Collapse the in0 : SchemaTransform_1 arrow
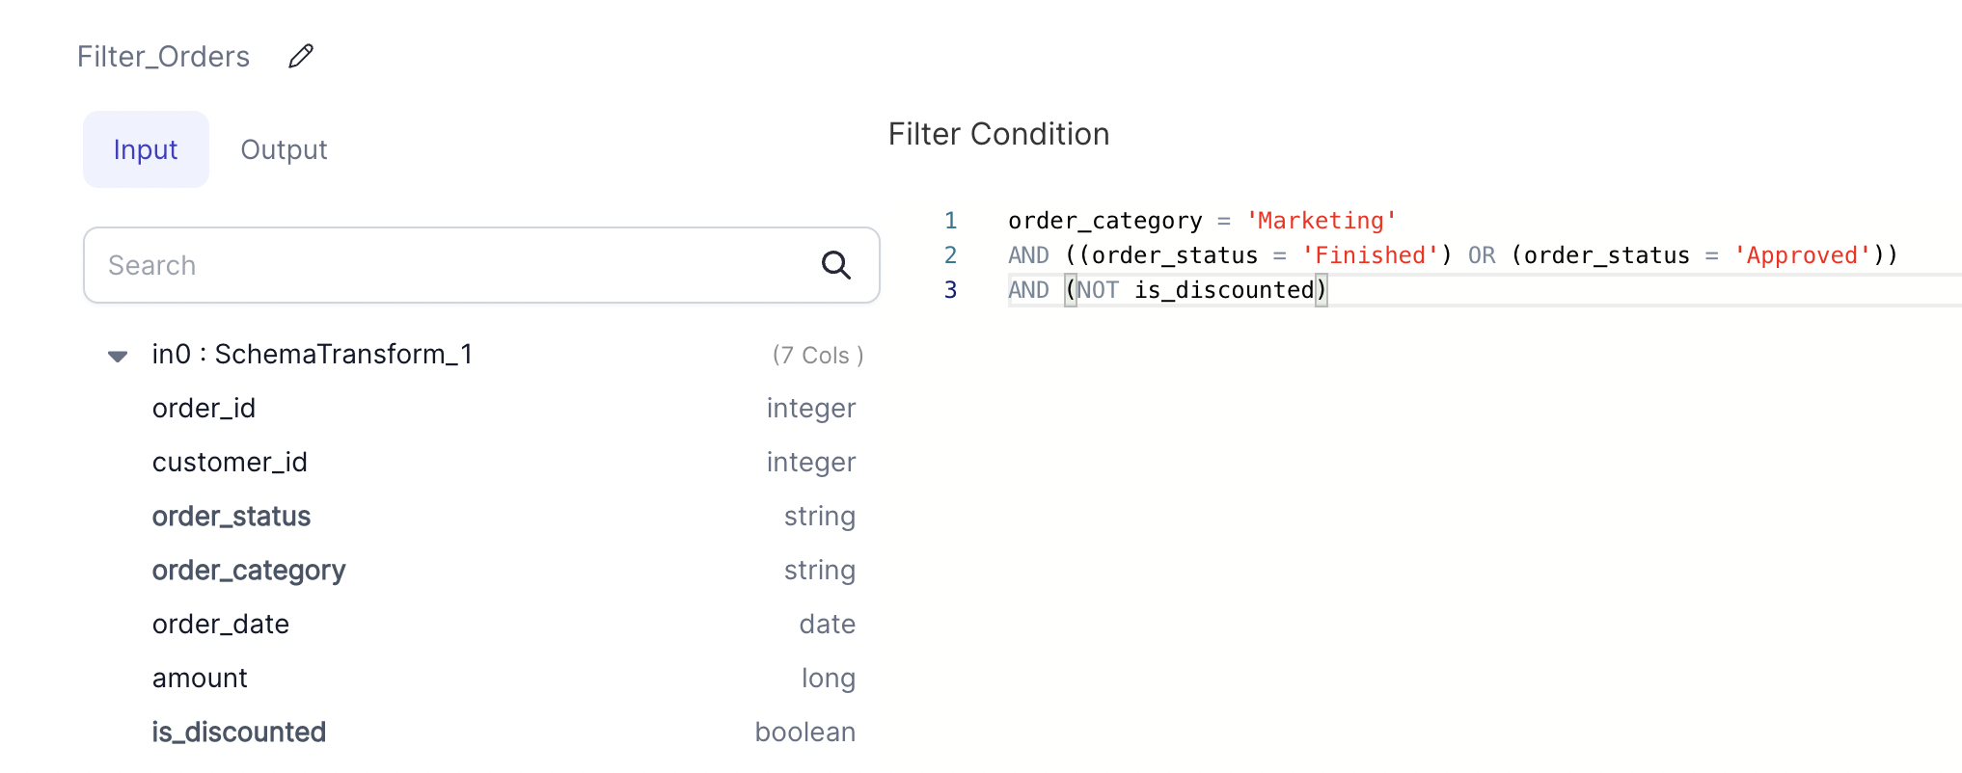The height and width of the screenshot is (773, 1962). coord(118,356)
